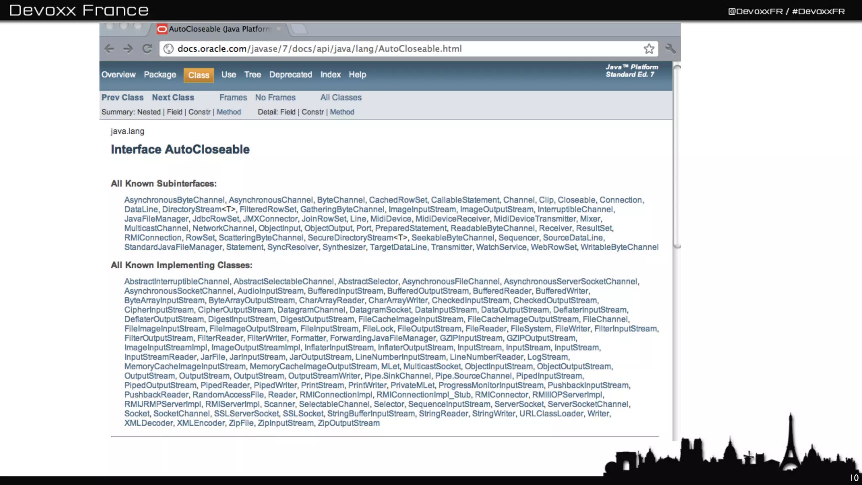Switch to No Frames view
This screenshot has height=485, width=862.
(275, 97)
